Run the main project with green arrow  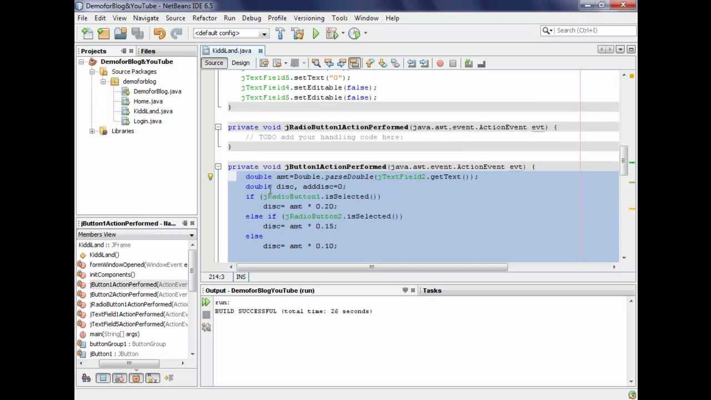tap(316, 33)
